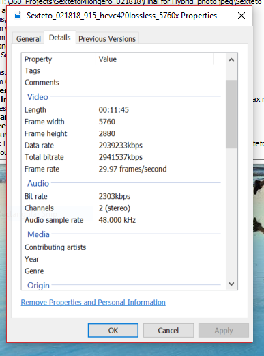264x356 pixels.
Task: Click the data rate value 2939233kbps
Action: click(x=121, y=146)
